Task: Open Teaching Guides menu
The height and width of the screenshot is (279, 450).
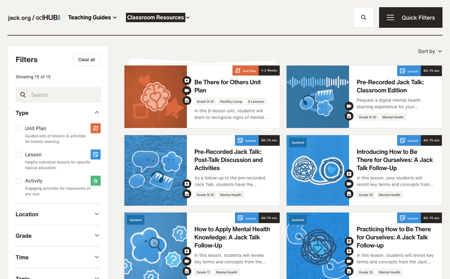Action: (x=92, y=17)
